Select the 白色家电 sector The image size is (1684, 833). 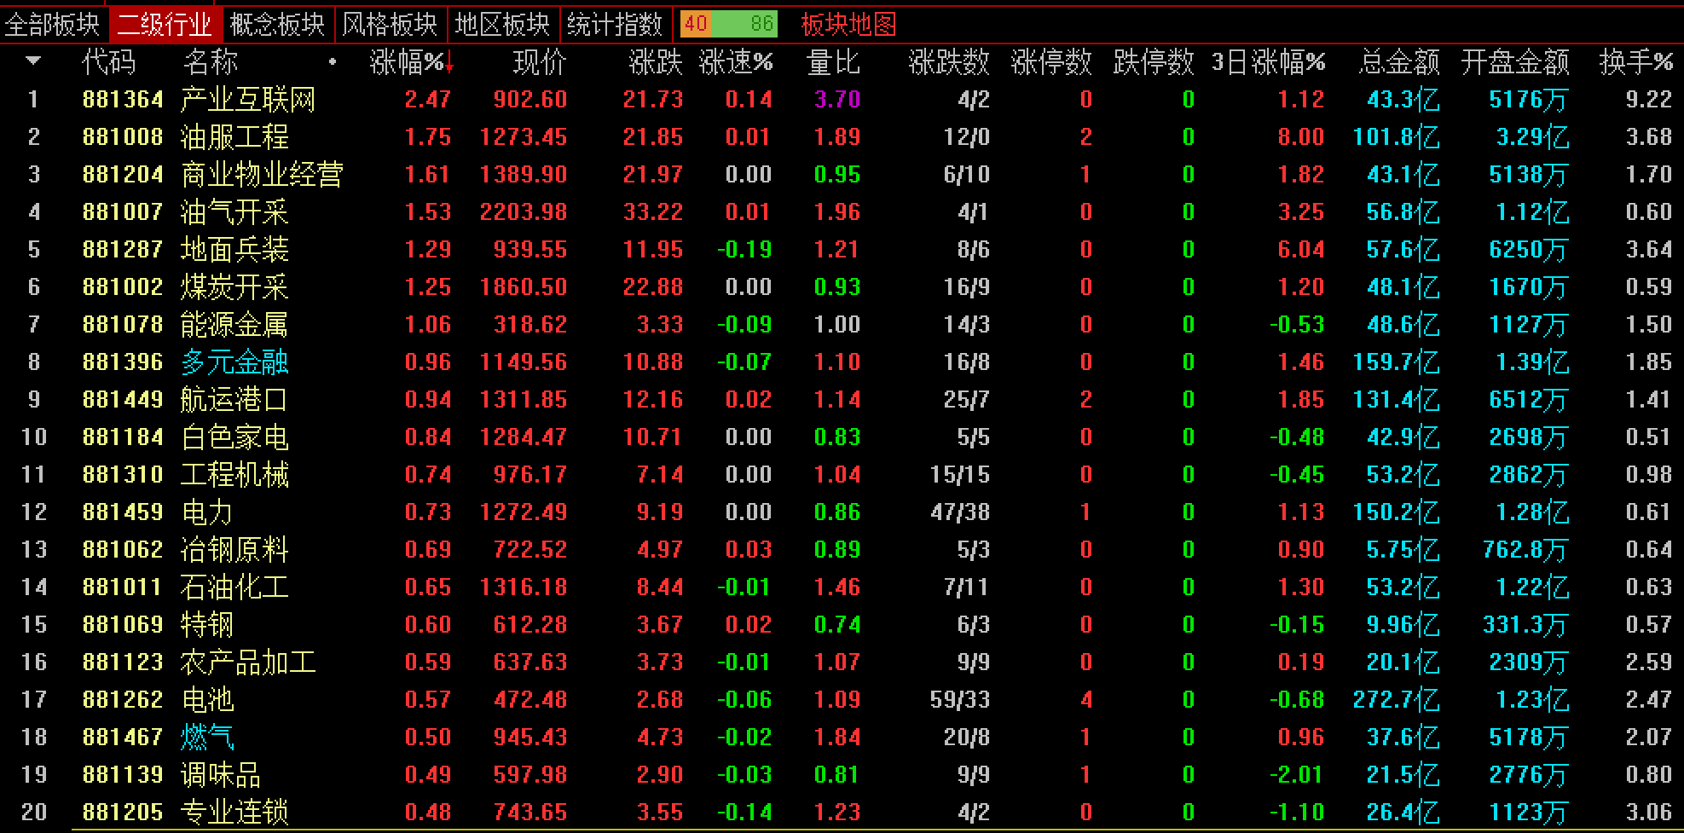click(234, 437)
